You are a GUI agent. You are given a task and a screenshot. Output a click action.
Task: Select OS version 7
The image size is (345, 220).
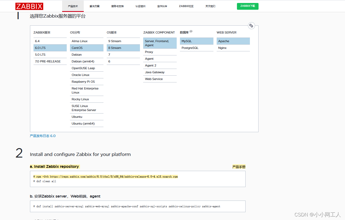click(123, 55)
